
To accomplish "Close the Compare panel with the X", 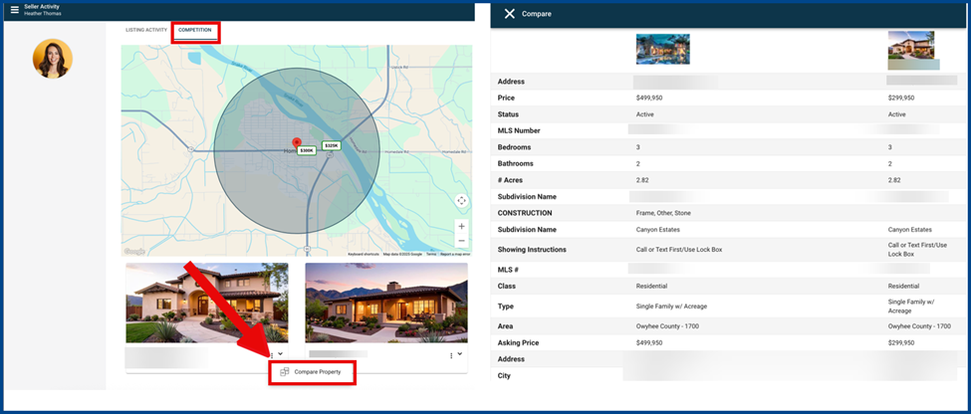I will 510,14.
